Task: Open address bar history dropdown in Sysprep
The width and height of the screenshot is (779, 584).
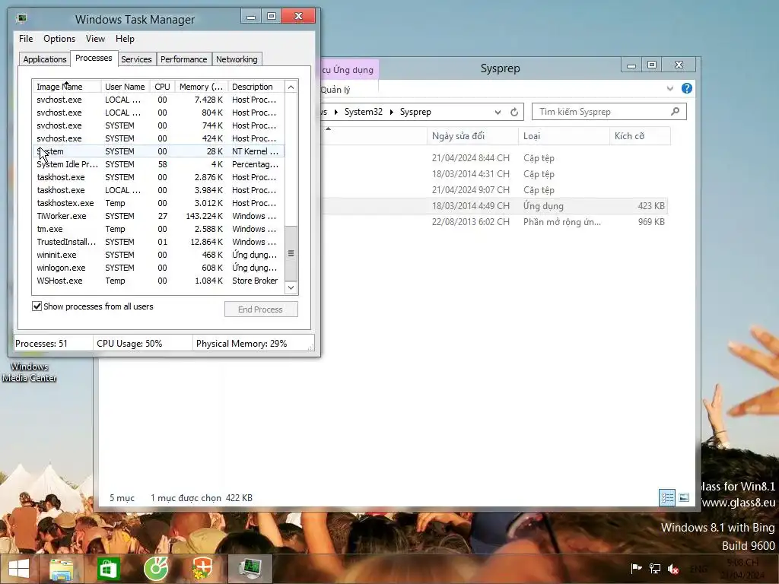Action: (x=498, y=113)
